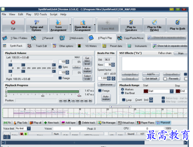Click Left volume value spinner
The height and width of the screenshot is (147, 193).
tap(68, 62)
